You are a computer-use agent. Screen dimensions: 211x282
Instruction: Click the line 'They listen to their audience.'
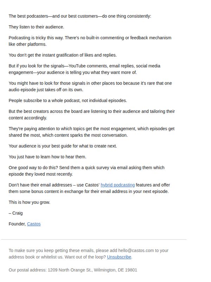click(37, 27)
